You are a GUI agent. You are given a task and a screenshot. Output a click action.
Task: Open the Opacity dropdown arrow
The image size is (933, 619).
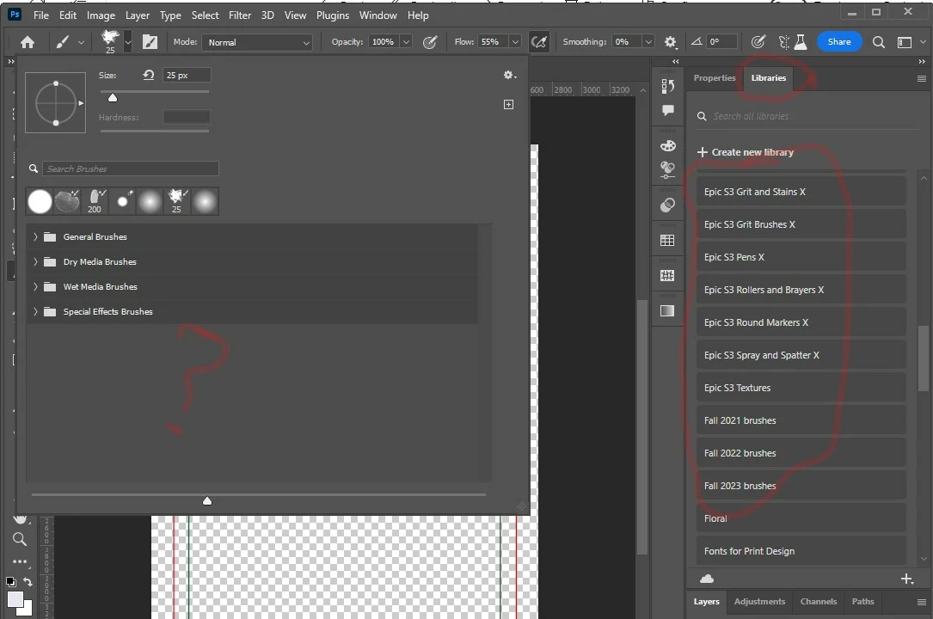click(406, 42)
